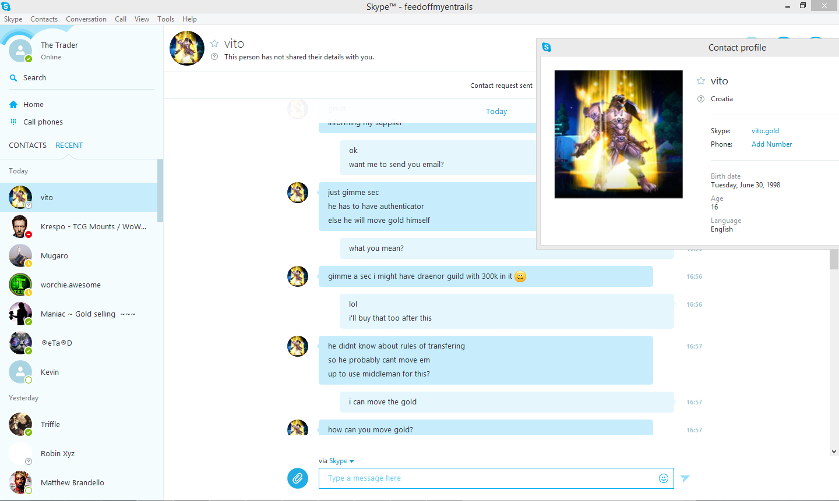
Task: Select Triffle contact avatar
Action: [20, 424]
